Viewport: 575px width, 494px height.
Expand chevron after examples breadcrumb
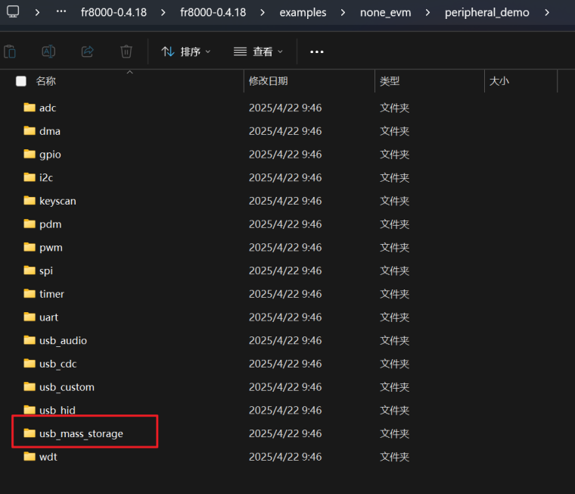343,13
